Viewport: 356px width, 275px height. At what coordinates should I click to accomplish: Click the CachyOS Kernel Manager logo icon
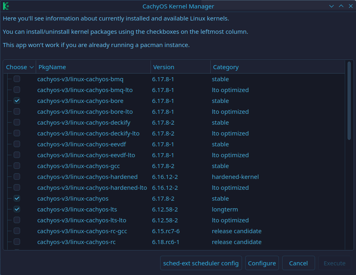pos(6,6)
